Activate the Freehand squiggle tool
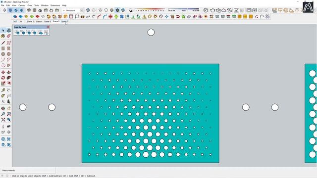 click(9, 43)
